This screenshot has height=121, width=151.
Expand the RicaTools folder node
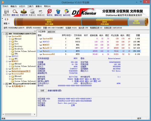coord(10,49)
